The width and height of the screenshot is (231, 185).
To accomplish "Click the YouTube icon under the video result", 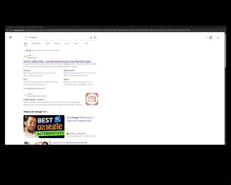I will click(x=68, y=134).
